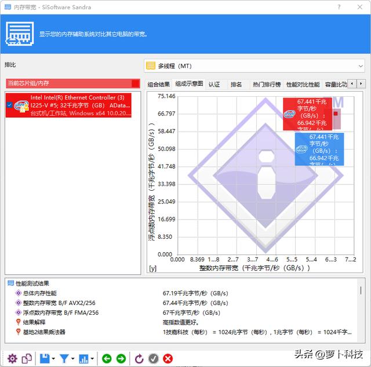Click the Intel logo in red list entry

21,105
